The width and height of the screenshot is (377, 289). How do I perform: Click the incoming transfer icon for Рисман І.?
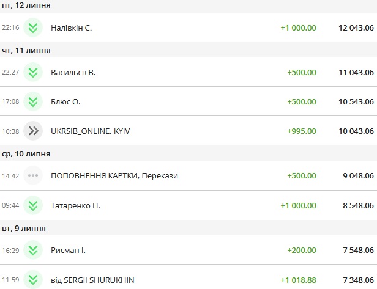pyautogui.click(x=33, y=251)
